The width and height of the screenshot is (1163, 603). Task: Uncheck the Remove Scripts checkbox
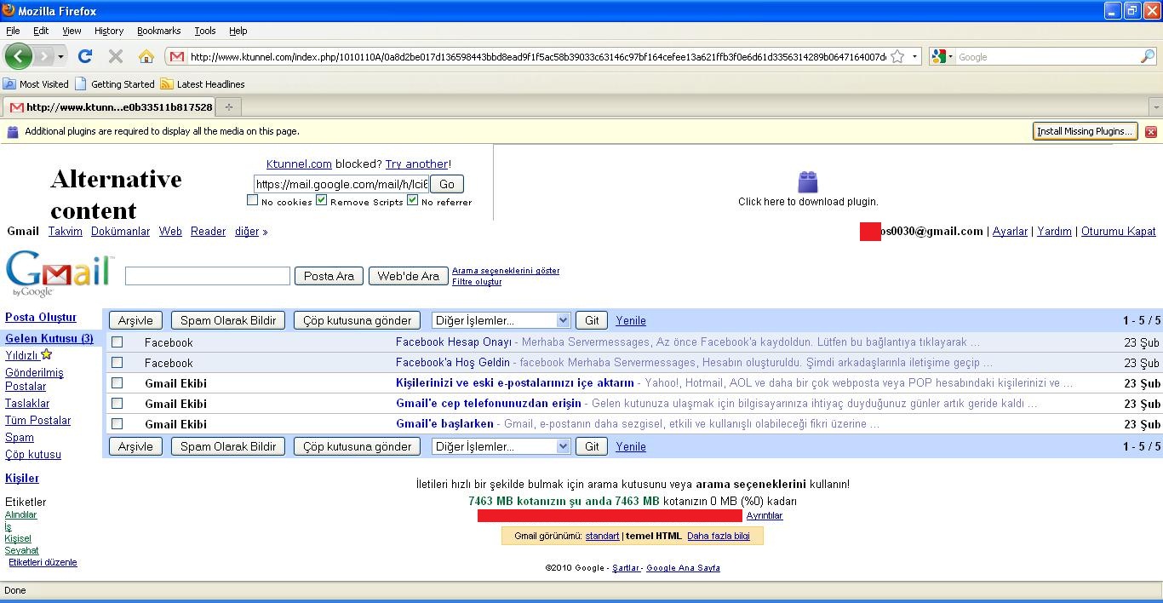pyautogui.click(x=321, y=201)
